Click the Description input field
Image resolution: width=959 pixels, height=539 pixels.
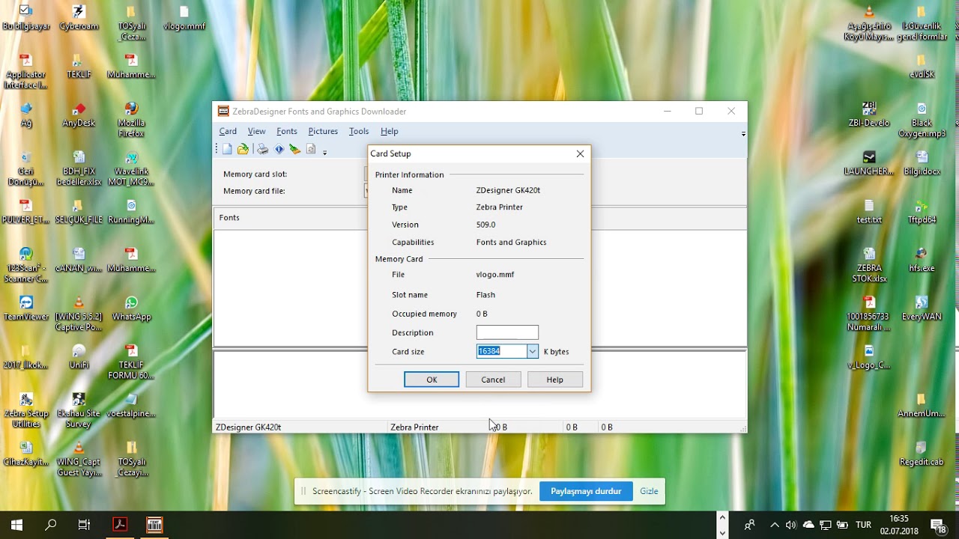click(507, 332)
